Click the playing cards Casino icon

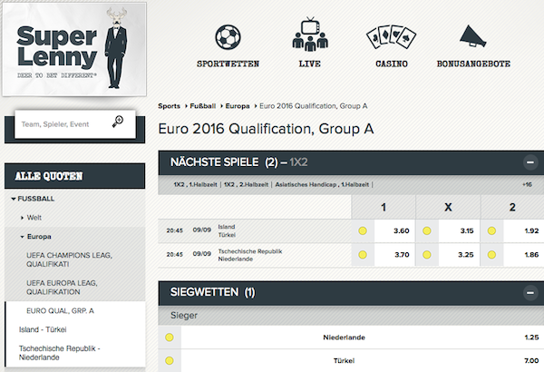tap(392, 36)
